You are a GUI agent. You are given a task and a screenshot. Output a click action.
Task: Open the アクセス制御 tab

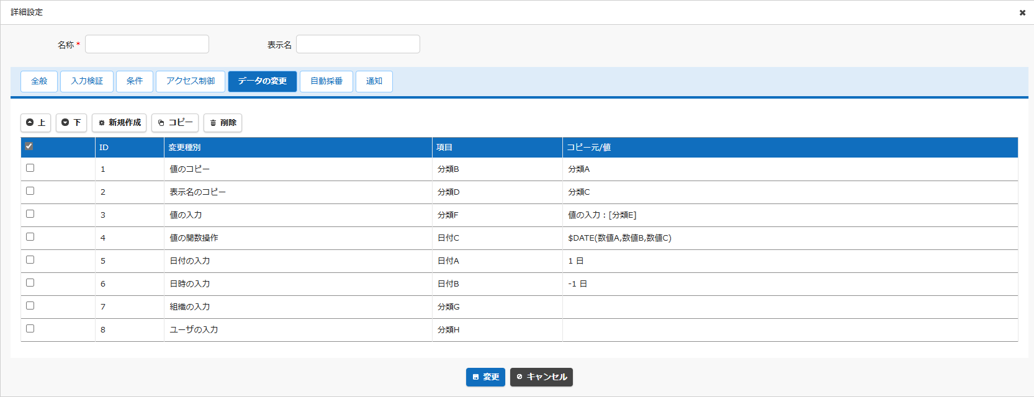click(191, 81)
